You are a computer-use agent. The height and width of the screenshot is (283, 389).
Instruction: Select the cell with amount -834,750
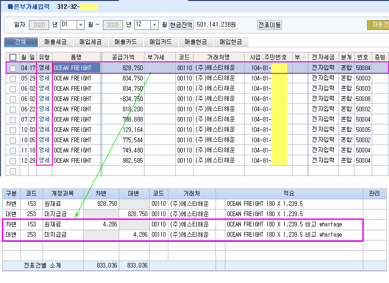[x=123, y=99]
